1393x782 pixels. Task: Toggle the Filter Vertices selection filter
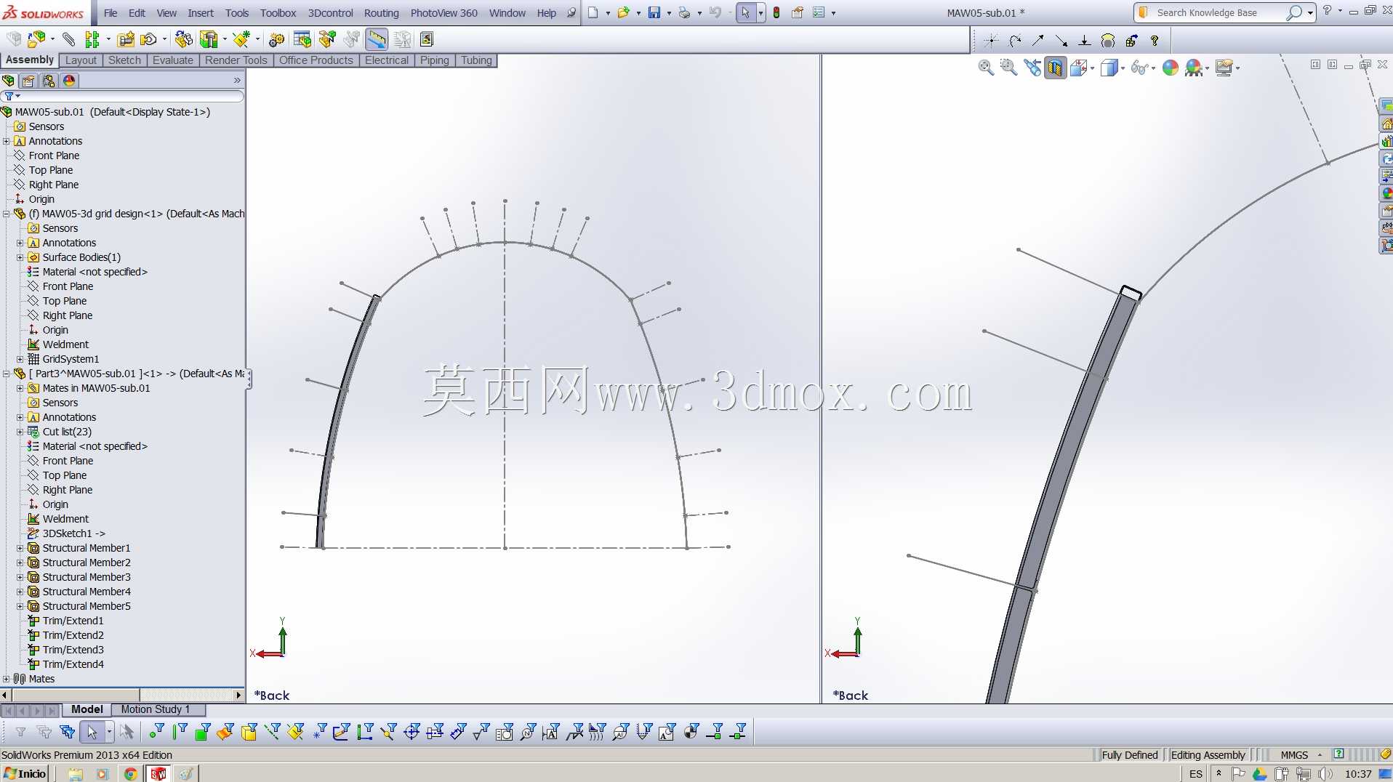click(156, 731)
